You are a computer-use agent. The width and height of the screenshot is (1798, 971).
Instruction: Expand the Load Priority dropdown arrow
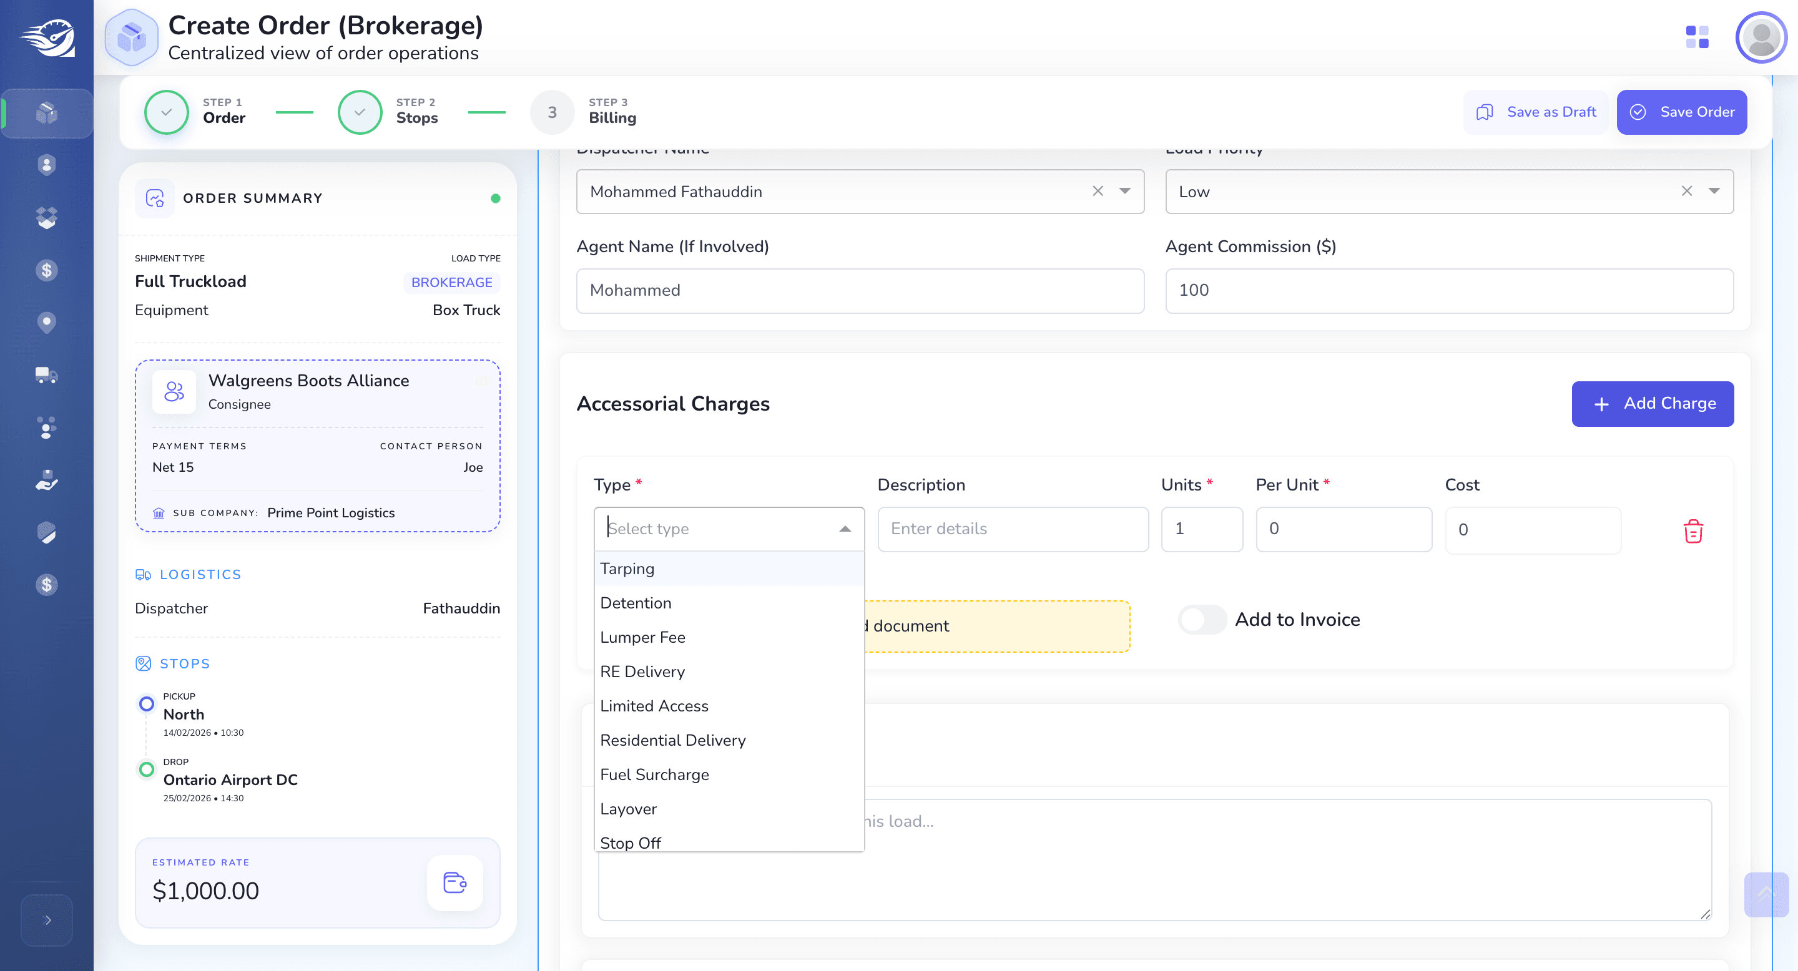click(1714, 191)
